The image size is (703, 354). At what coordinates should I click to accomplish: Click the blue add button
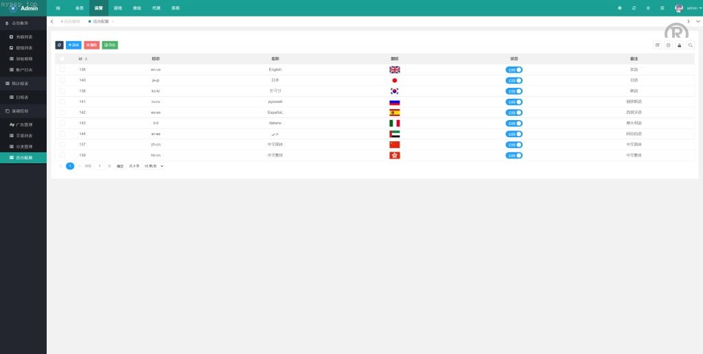tap(73, 45)
